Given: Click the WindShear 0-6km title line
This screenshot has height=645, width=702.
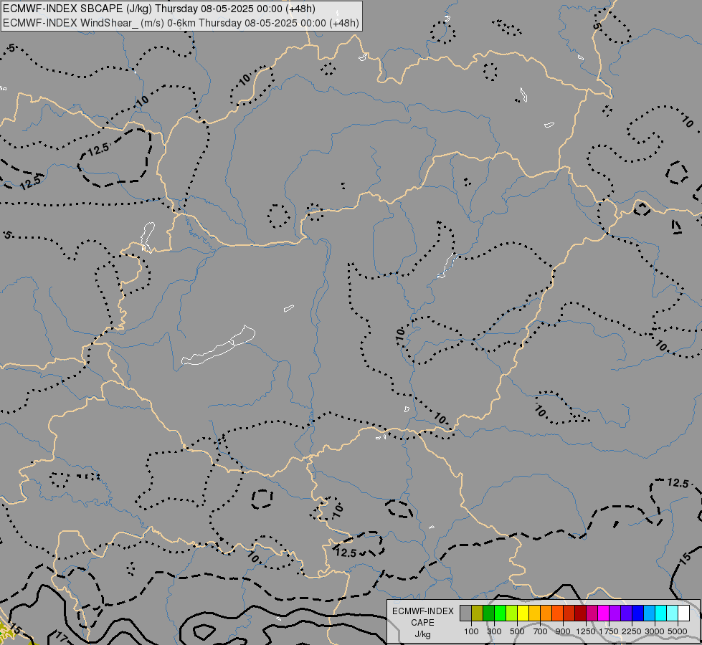Looking at the screenshot, I should pyautogui.click(x=181, y=23).
